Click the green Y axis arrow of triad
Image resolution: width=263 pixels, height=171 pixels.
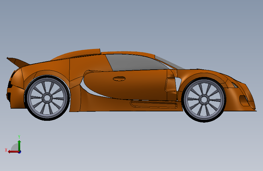pyautogui.click(x=19, y=145)
